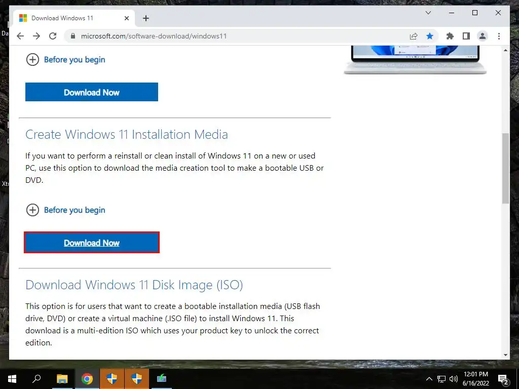Viewport: 519px width, 389px height.
Task: Open the Chrome profile avatar
Action: click(x=483, y=36)
